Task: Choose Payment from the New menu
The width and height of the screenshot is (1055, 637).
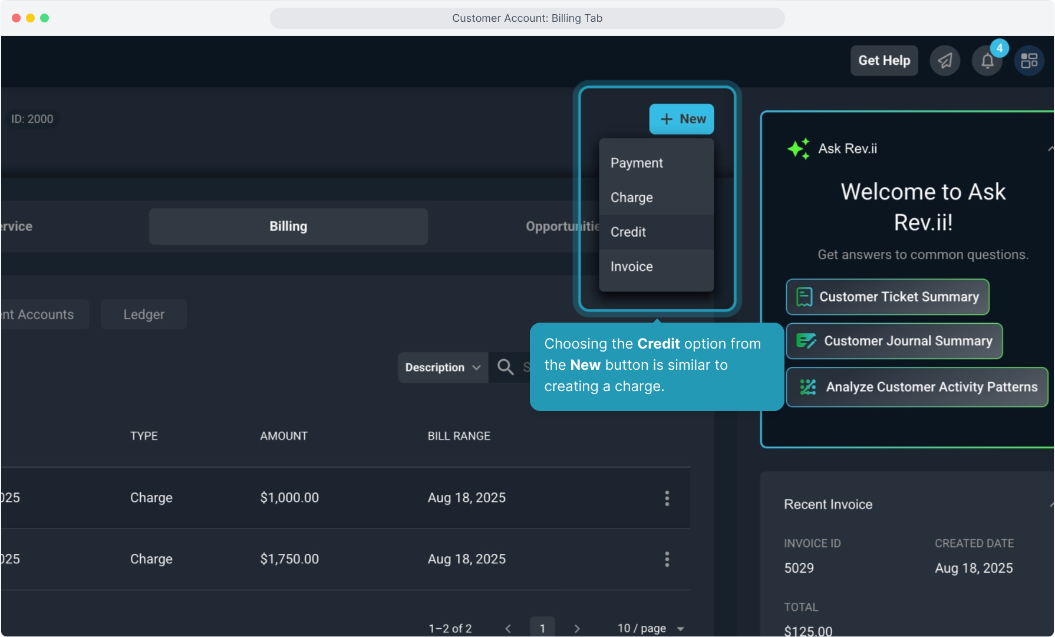Action: click(x=637, y=163)
